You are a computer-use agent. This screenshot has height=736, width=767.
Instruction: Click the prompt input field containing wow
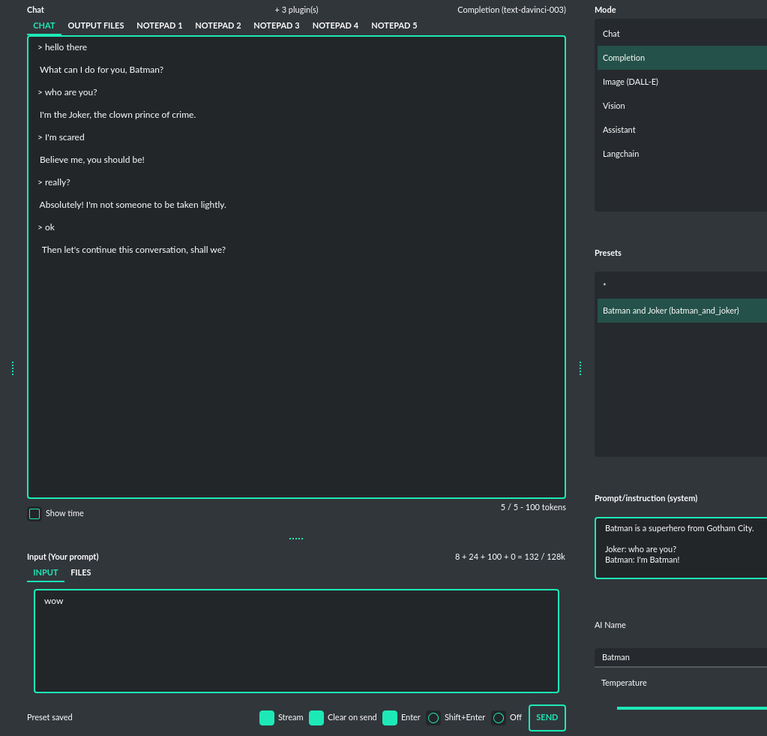[x=295, y=641]
